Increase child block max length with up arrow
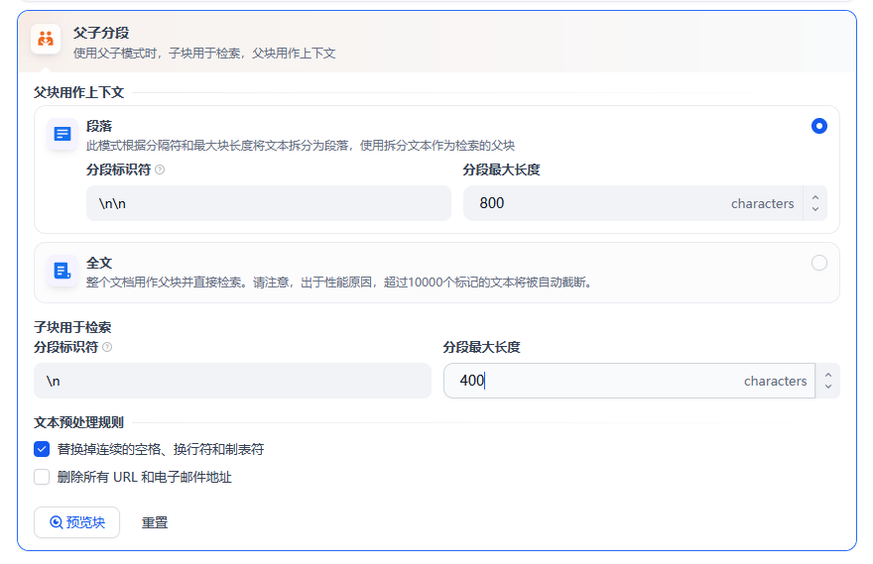Screen dimensions: 873x564 [x=828, y=375]
